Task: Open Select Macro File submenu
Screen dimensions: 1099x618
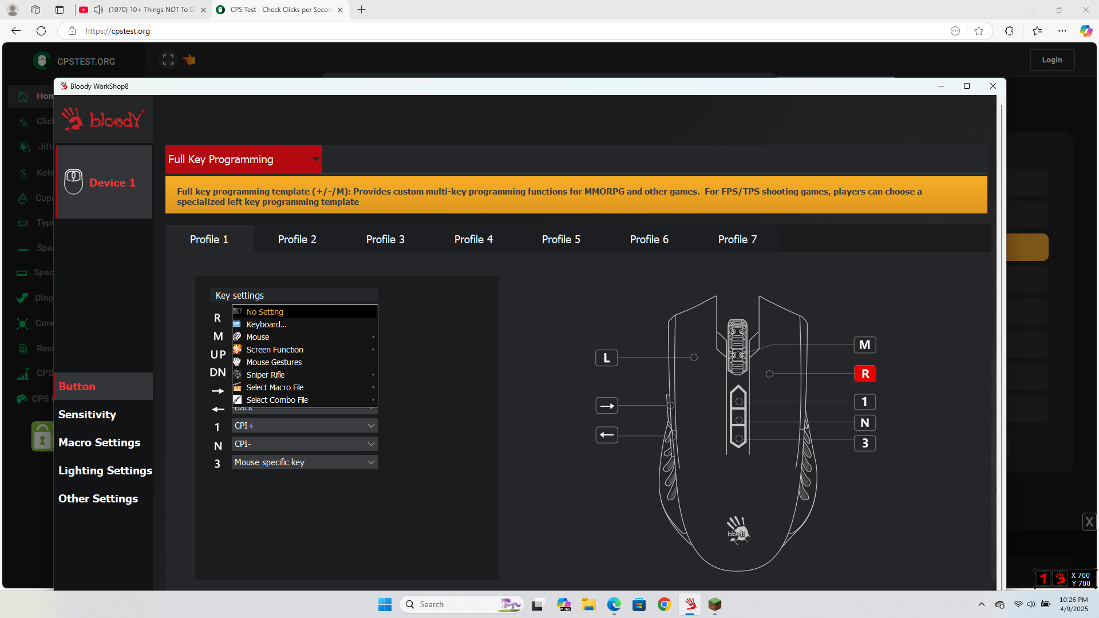Action: click(305, 387)
